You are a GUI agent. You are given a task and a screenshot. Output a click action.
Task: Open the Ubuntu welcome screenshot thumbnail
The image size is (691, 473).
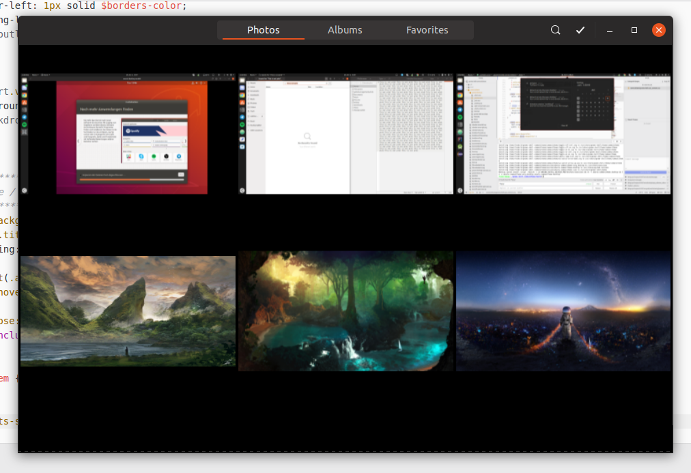tap(128, 134)
